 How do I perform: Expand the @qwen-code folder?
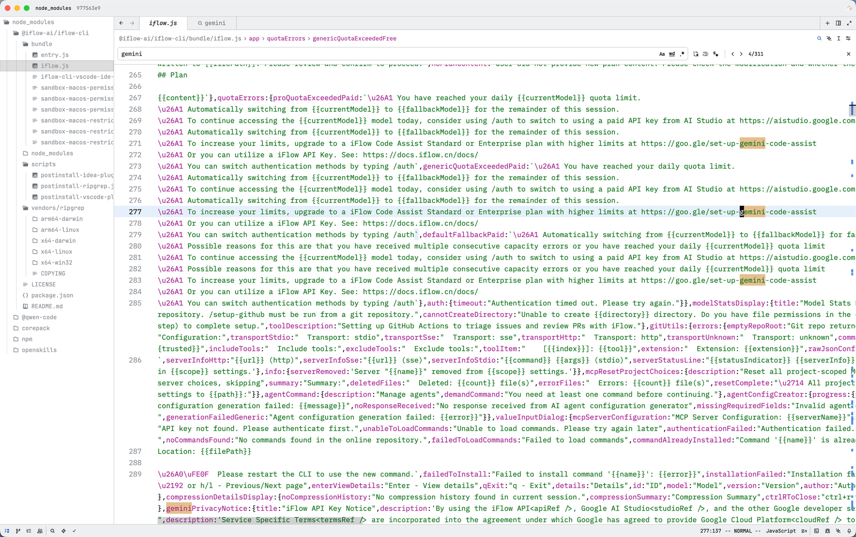[x=39, y=317]
